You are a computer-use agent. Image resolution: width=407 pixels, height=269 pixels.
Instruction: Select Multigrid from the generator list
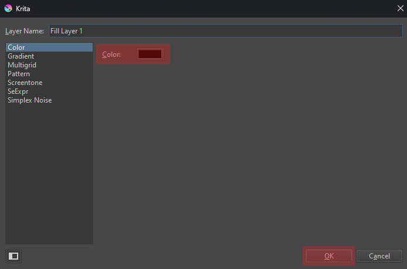click(22, 65)
